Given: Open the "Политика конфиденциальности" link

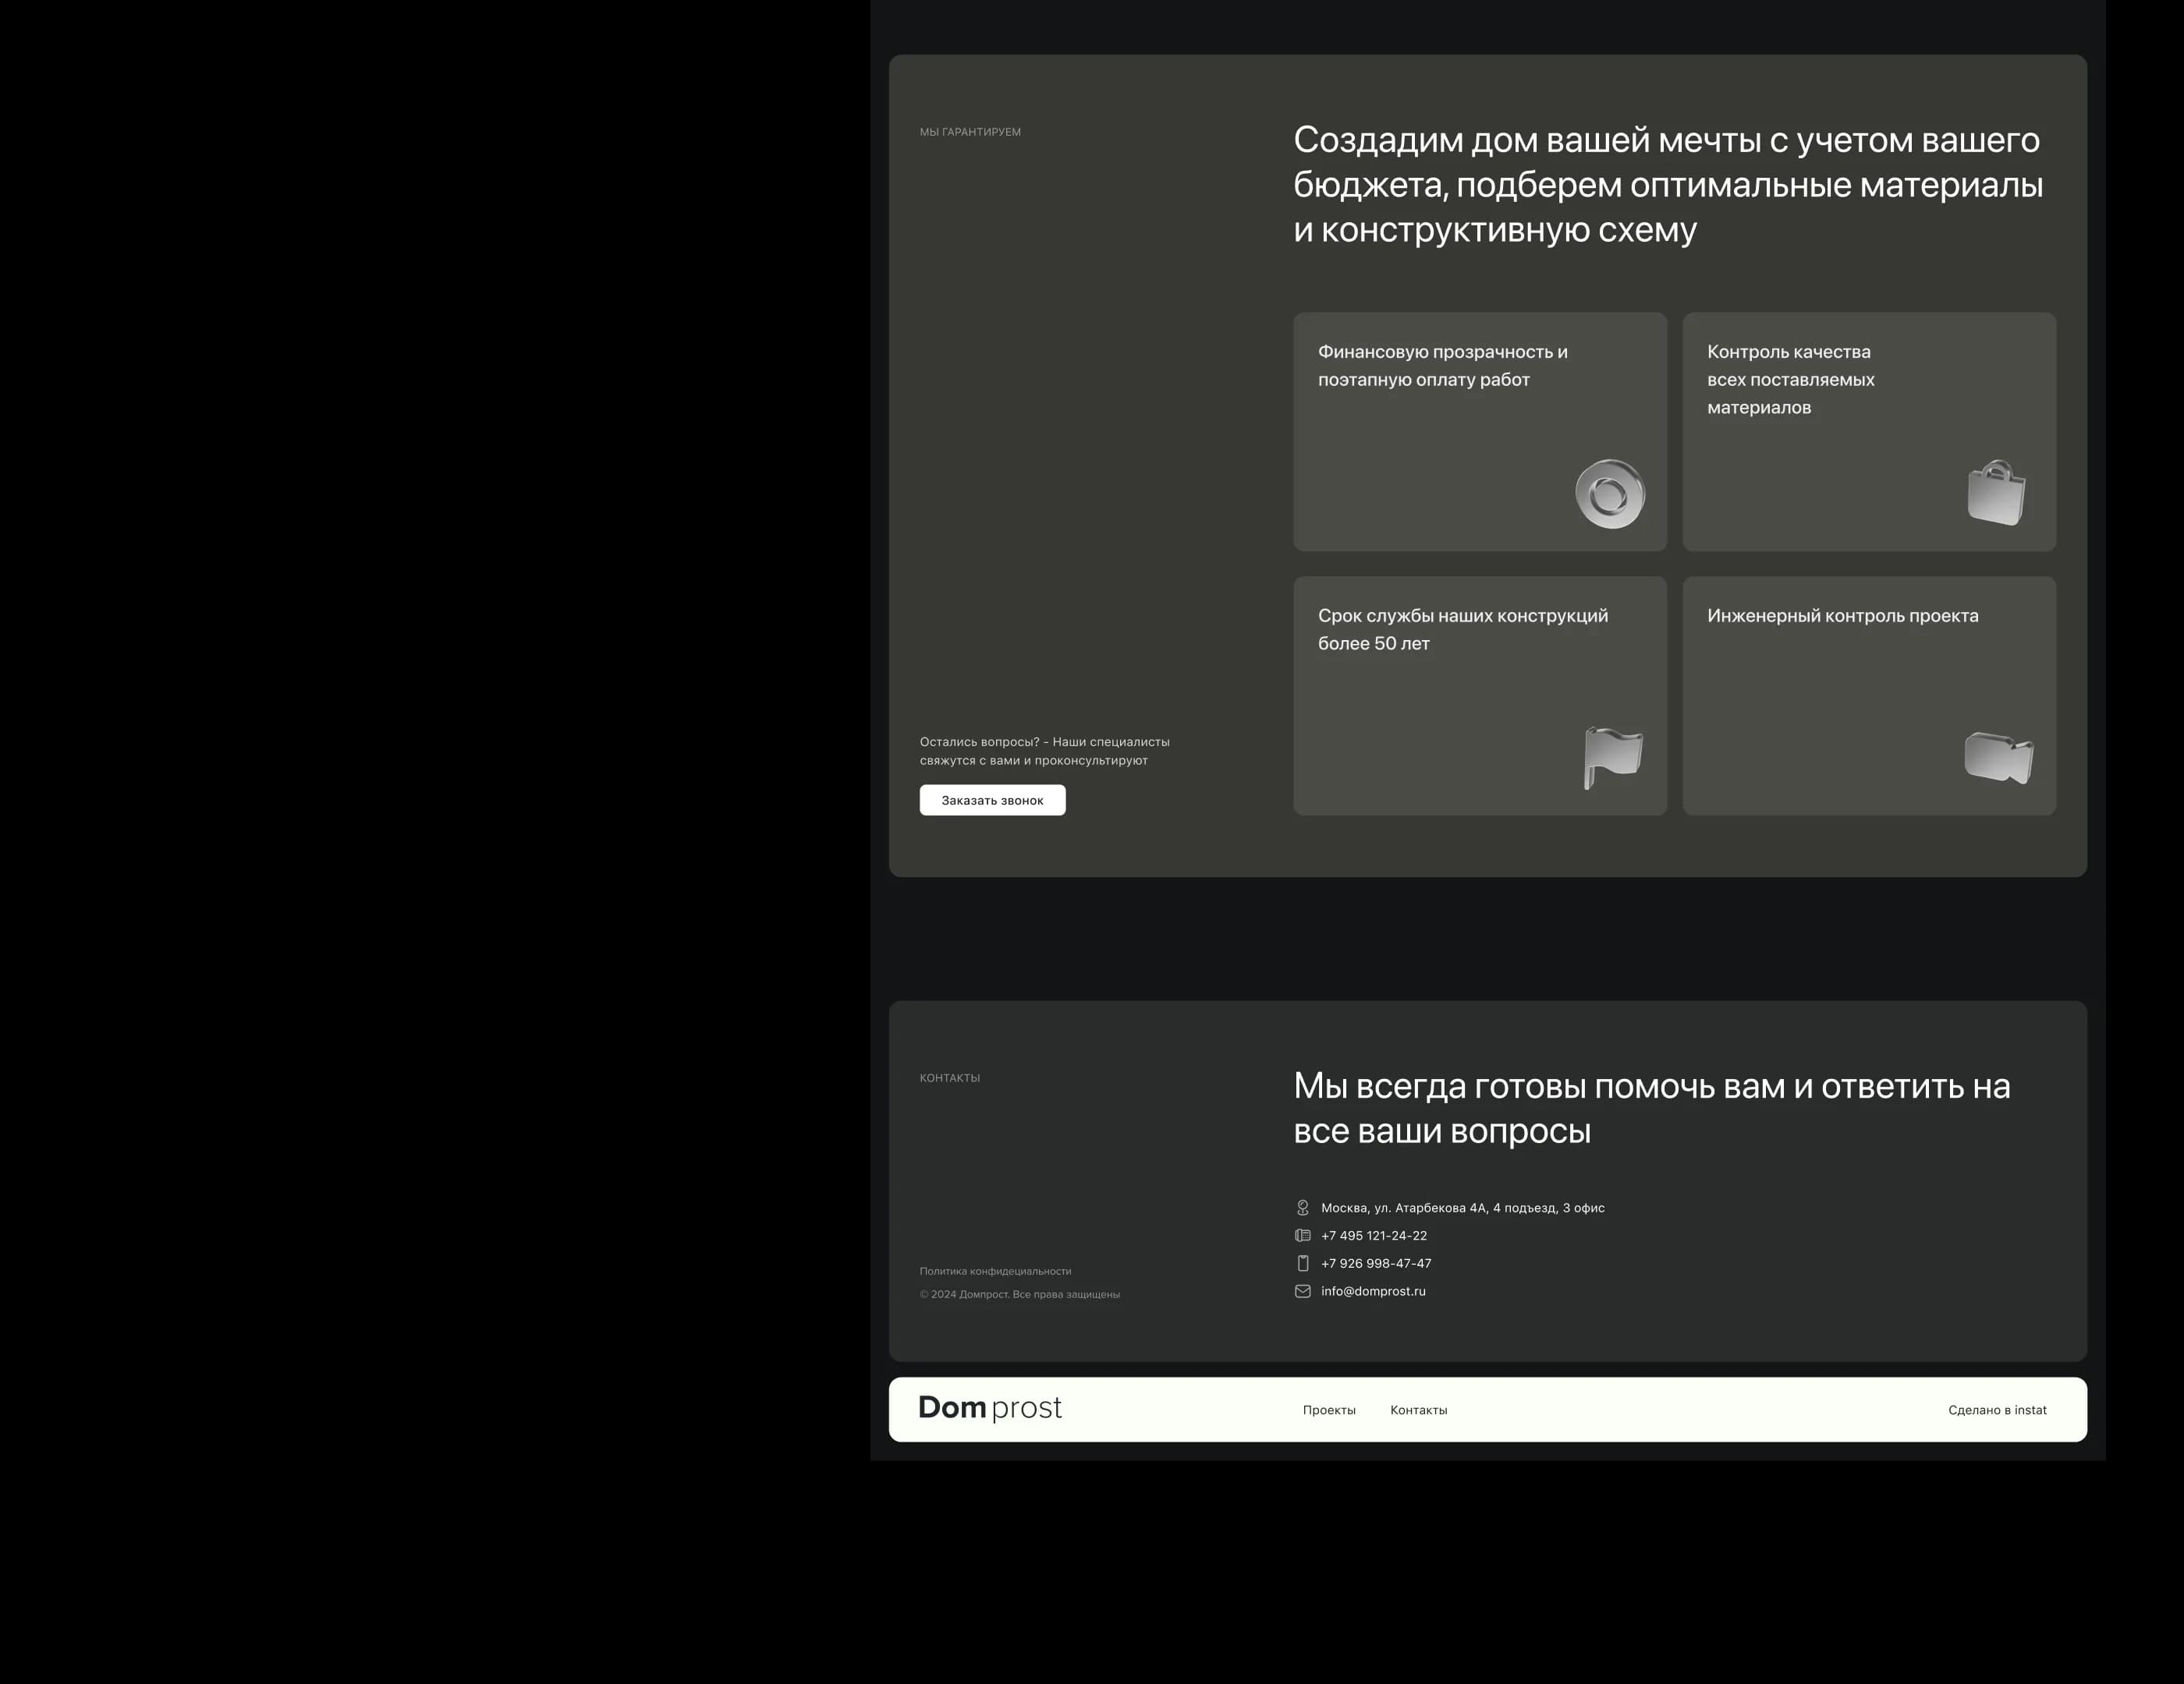Looking at the screenshot, I should click(x=995, y=1272).
